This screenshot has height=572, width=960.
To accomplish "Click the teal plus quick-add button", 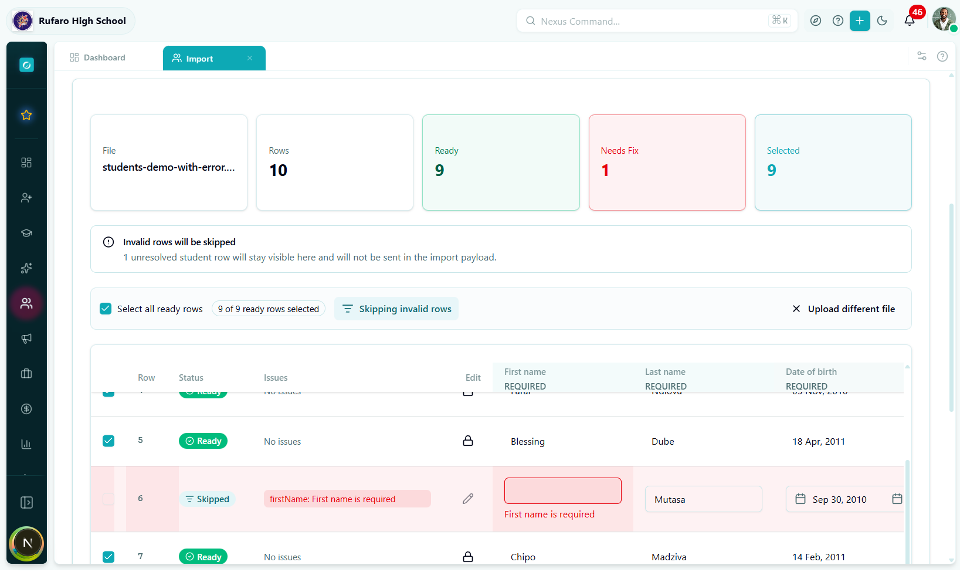I will pyautogui.click(x=860, y=21).
